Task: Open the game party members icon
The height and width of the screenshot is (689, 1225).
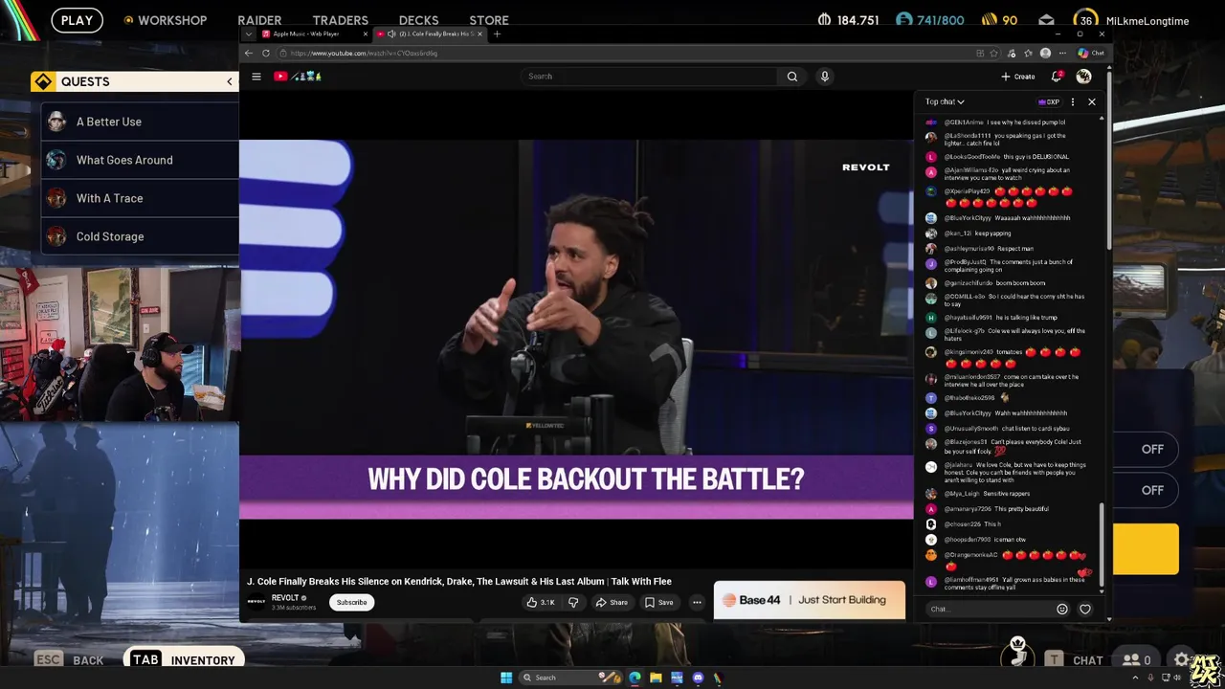Action: tap(1137, 659)
